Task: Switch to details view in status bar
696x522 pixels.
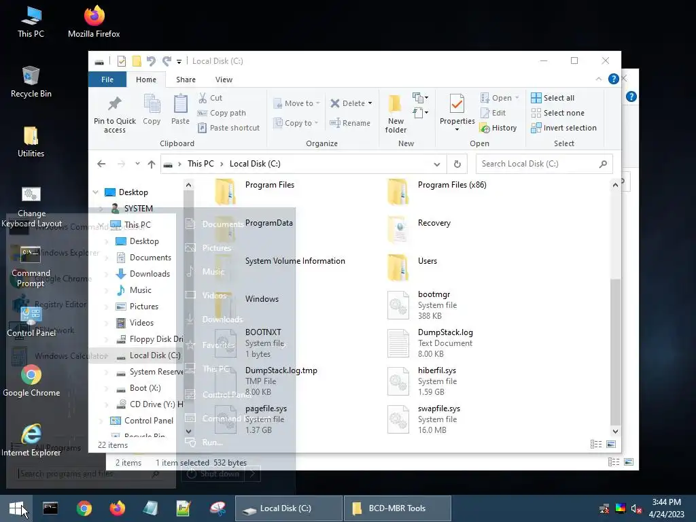Action: 596,445
